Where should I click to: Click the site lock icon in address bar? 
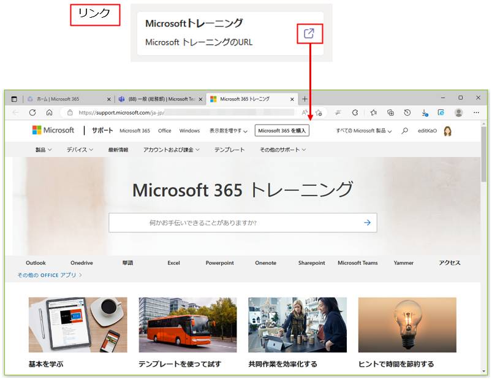point(70,112)
